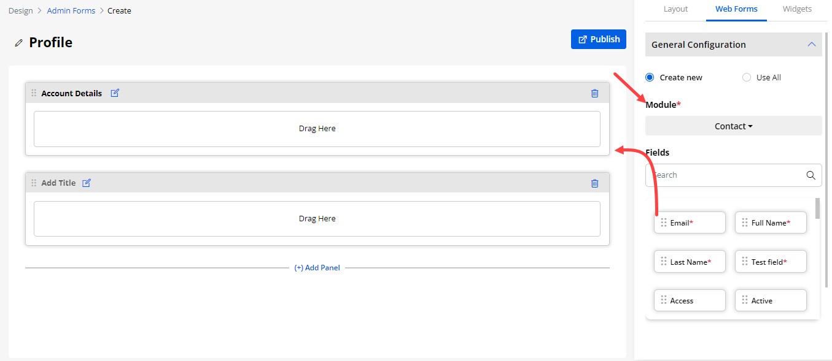832x361 pixels.
Task: Open the Web Forms tab
Action: [736, 9]
